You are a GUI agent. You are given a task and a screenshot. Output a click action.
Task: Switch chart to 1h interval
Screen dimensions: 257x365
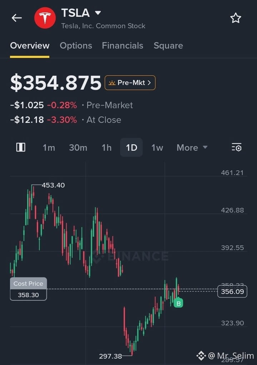[x=107, y=147]
